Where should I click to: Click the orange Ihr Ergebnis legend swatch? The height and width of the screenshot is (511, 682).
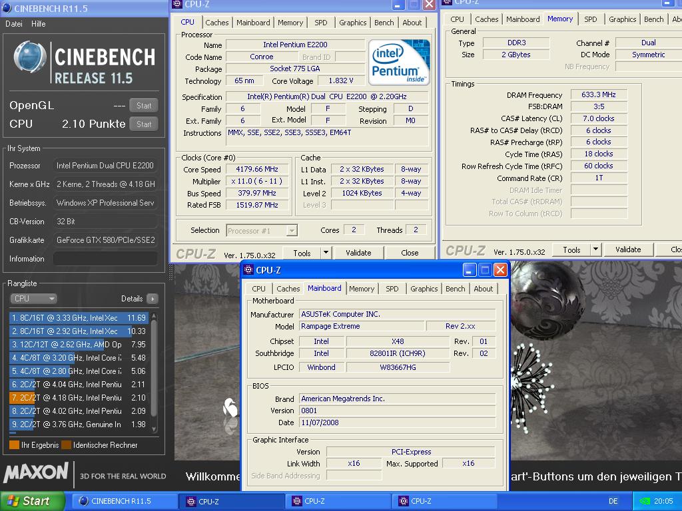pos(14,445)
